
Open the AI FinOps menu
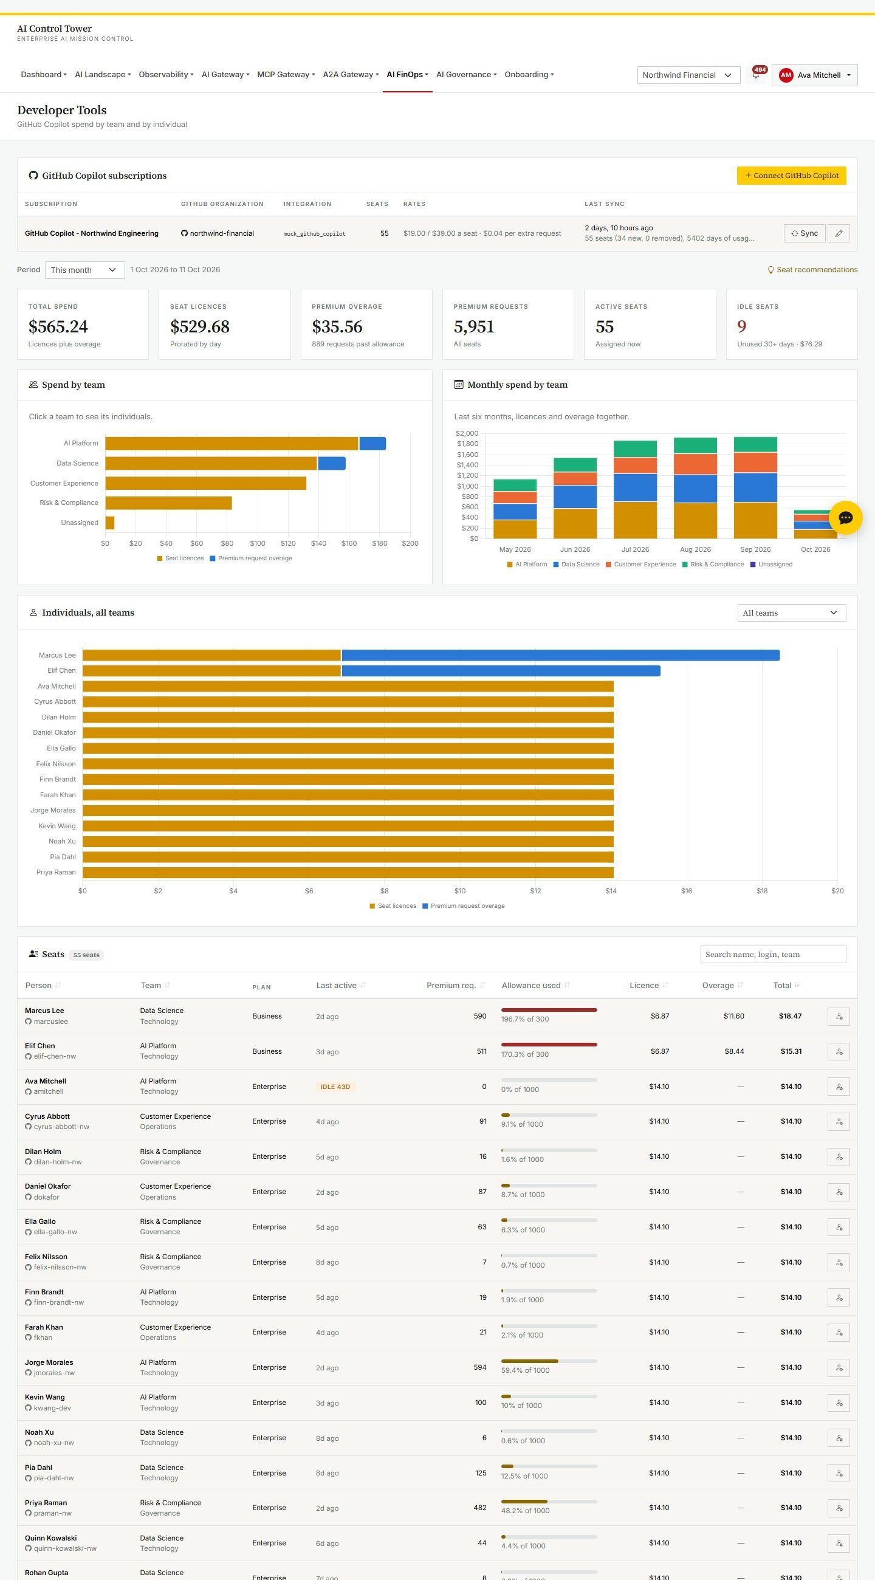(408, 75)
